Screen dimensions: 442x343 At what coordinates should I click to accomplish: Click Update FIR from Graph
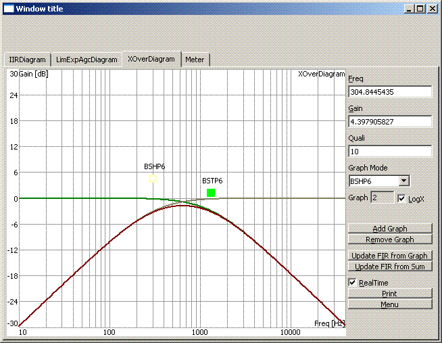389,256
